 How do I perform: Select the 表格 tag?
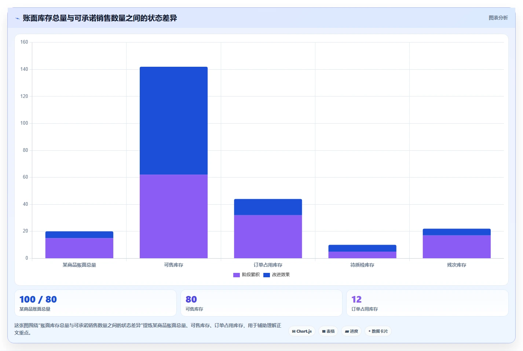[328, 331]
